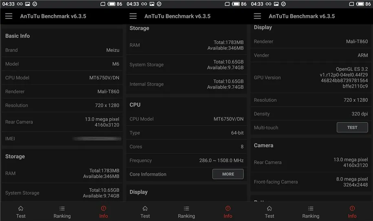The width and height of the screenshot is (373, 221).
Task: Tap Storage header in middle screenshot
Action: coord(139,28)
